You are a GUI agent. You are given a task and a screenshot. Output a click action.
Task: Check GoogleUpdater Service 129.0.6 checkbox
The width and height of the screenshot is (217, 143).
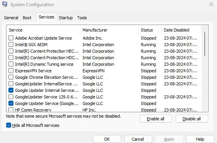[11, 96]
